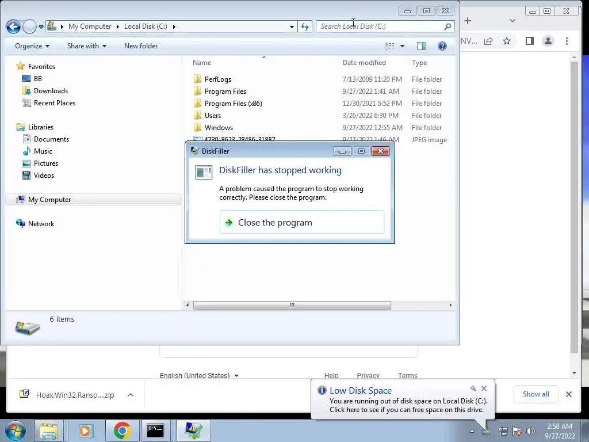Click the Change your view icon

point(390,46)
